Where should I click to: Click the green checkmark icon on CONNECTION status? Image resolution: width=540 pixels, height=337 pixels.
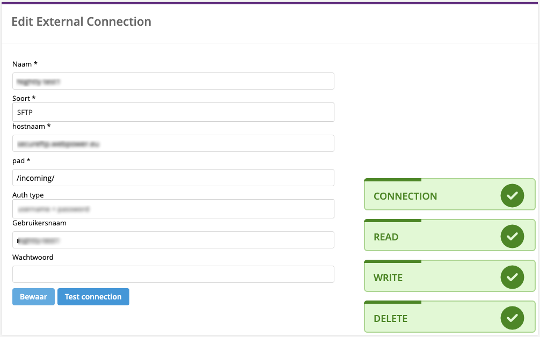(512, 195)
